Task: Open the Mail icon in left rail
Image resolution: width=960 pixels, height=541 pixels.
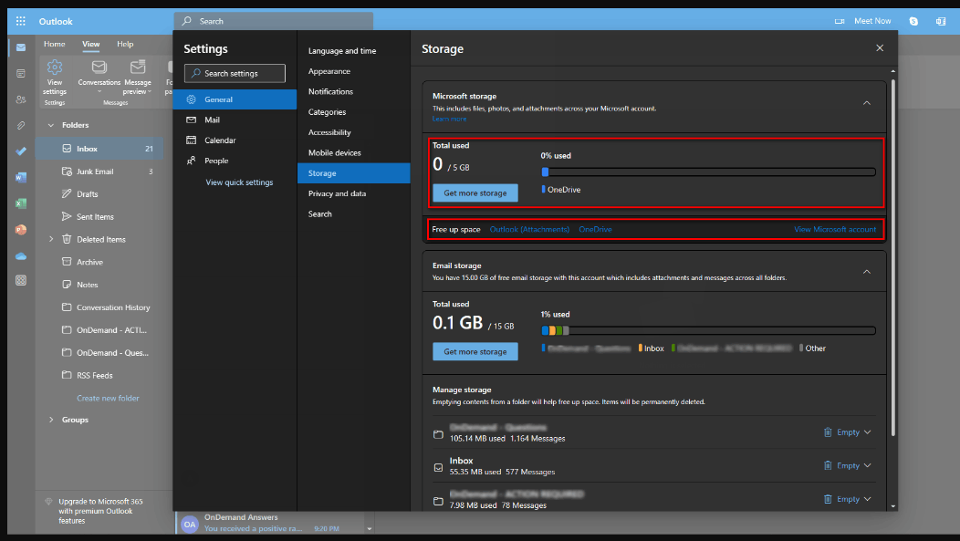Action: click(x=21, y=47)
